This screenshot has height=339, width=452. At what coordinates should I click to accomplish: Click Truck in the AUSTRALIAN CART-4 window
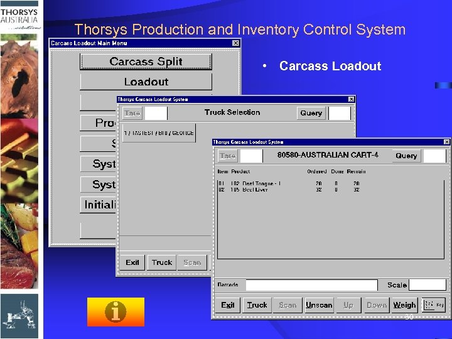[257, 305]
